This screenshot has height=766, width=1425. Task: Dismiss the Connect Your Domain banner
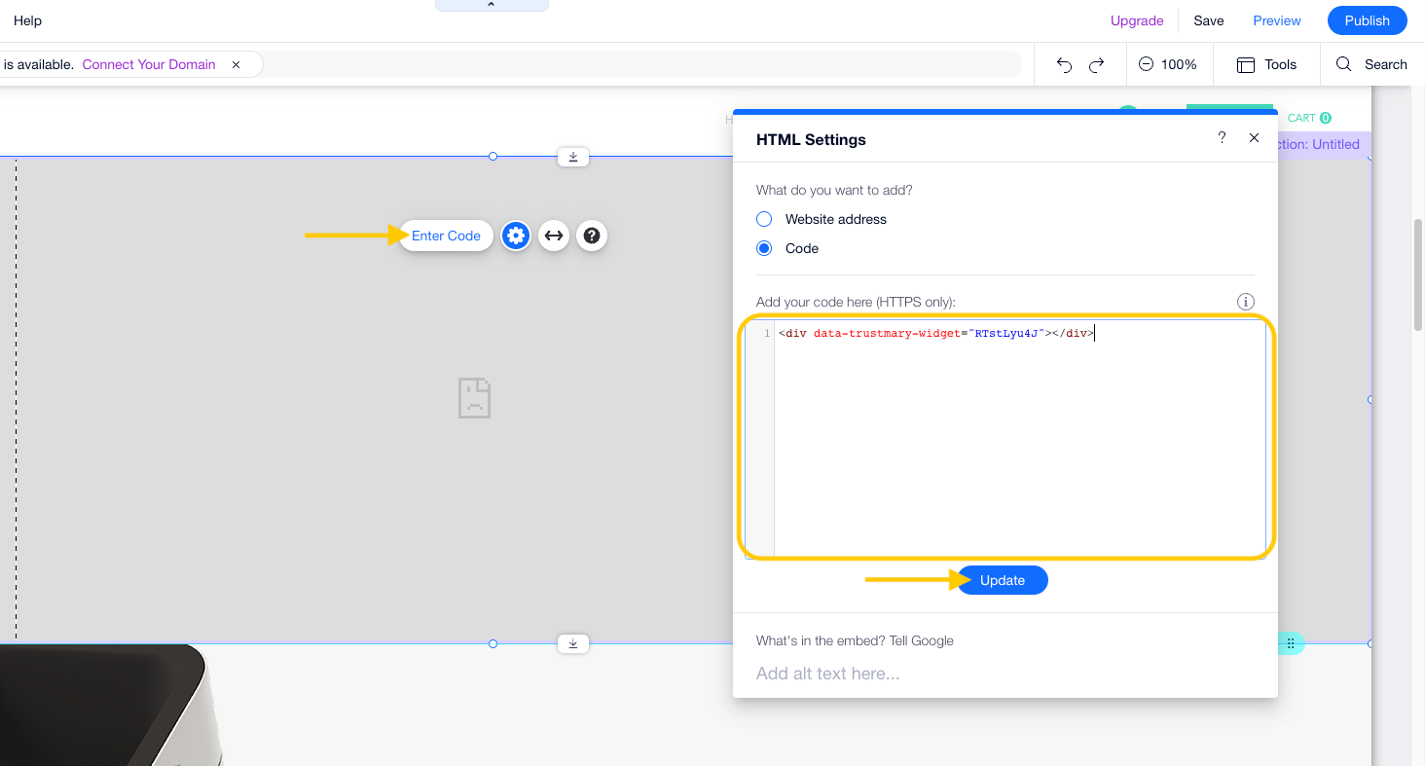236,64
